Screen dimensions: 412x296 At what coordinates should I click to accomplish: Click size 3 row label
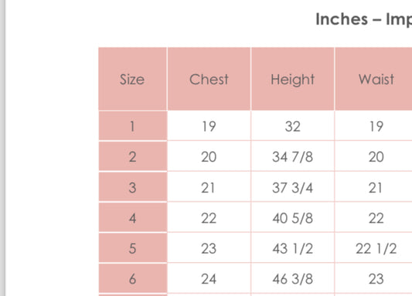133,187
